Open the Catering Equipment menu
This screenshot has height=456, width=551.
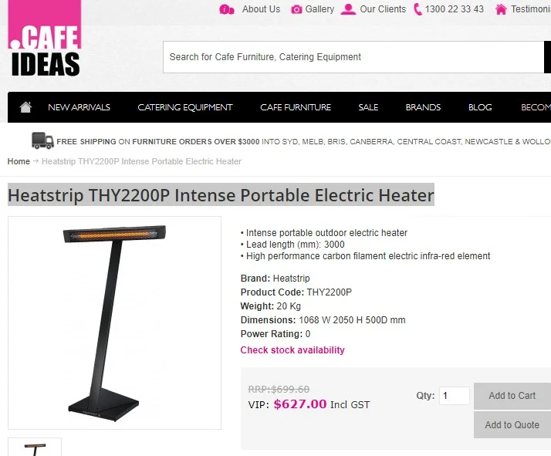point(185,107)
